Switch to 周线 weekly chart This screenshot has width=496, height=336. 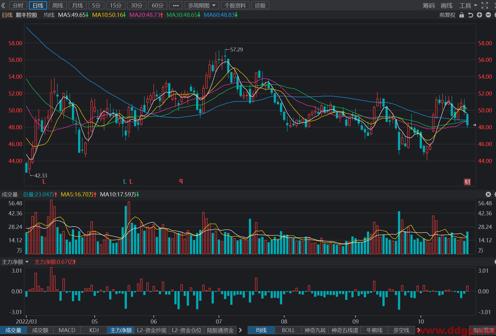(58, 5)
